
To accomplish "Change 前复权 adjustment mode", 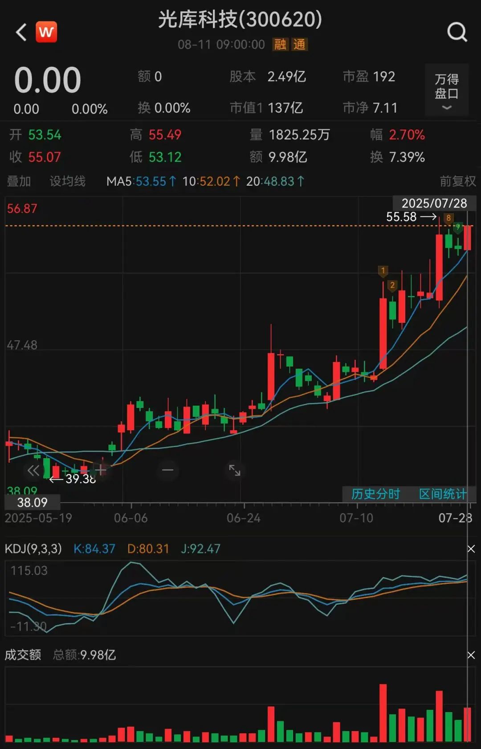I will tap(458, 181).
